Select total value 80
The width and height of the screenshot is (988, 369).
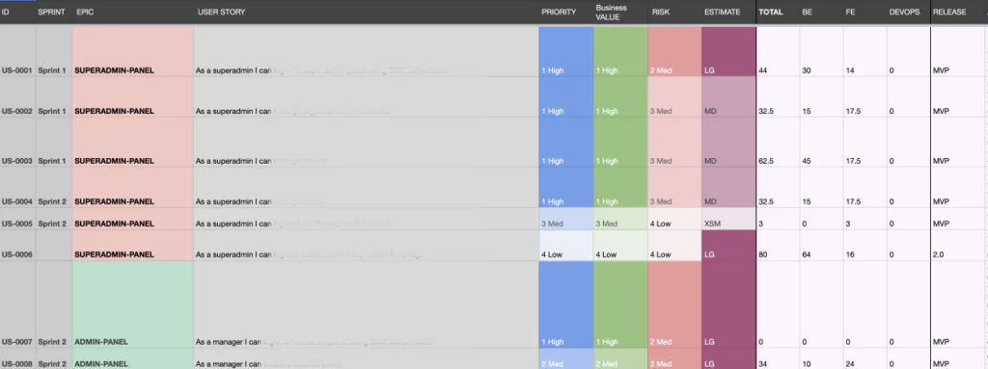tap(779, 246)
